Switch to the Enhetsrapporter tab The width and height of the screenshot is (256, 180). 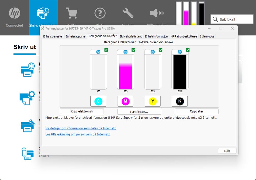click(x=76, y=36)
